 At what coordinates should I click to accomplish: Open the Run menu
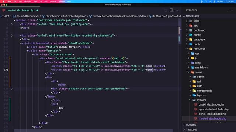[x=46, y=1]
